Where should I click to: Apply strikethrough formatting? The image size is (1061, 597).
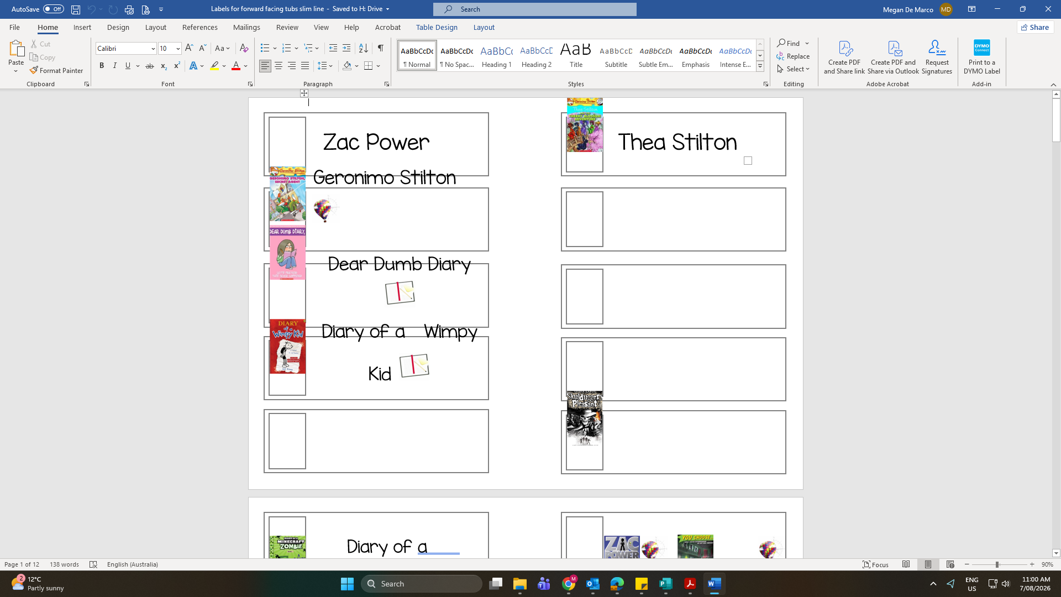point(149,66)
